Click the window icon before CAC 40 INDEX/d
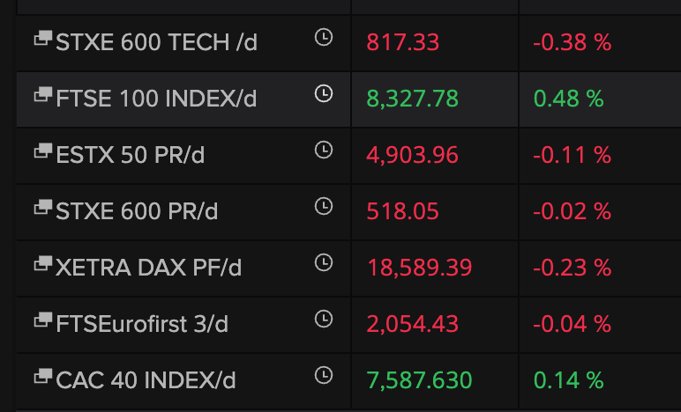The image size is (681, 412). click(43, 376)
